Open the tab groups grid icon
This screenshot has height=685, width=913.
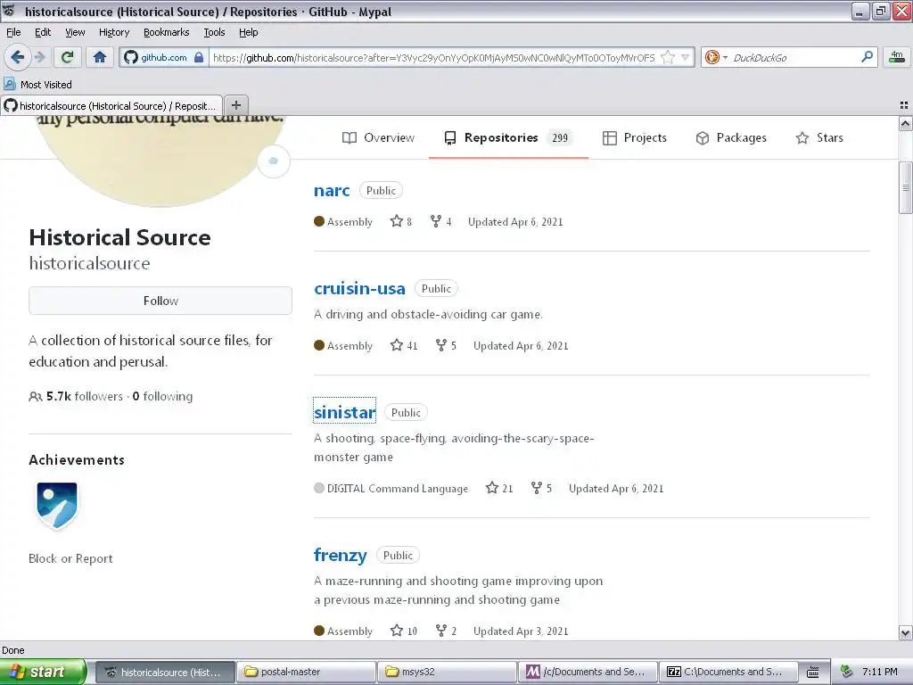pyautogui.click(x=904, y=105)
